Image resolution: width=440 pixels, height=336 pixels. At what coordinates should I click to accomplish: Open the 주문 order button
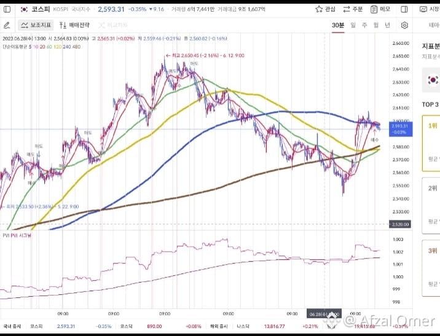[353, 9]
